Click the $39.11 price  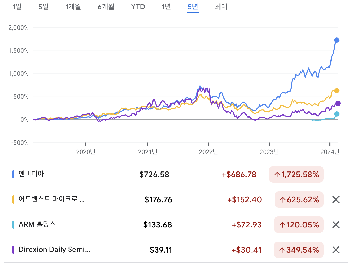point(161,250)
